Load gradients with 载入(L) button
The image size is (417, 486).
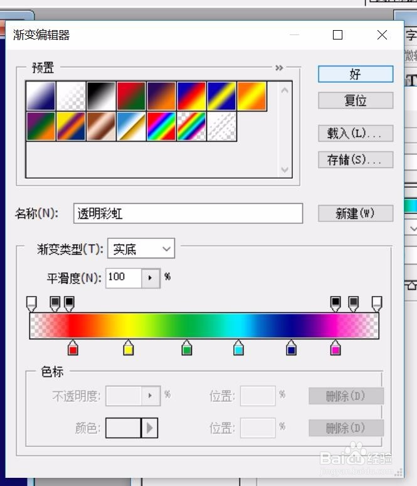(356, 134)
